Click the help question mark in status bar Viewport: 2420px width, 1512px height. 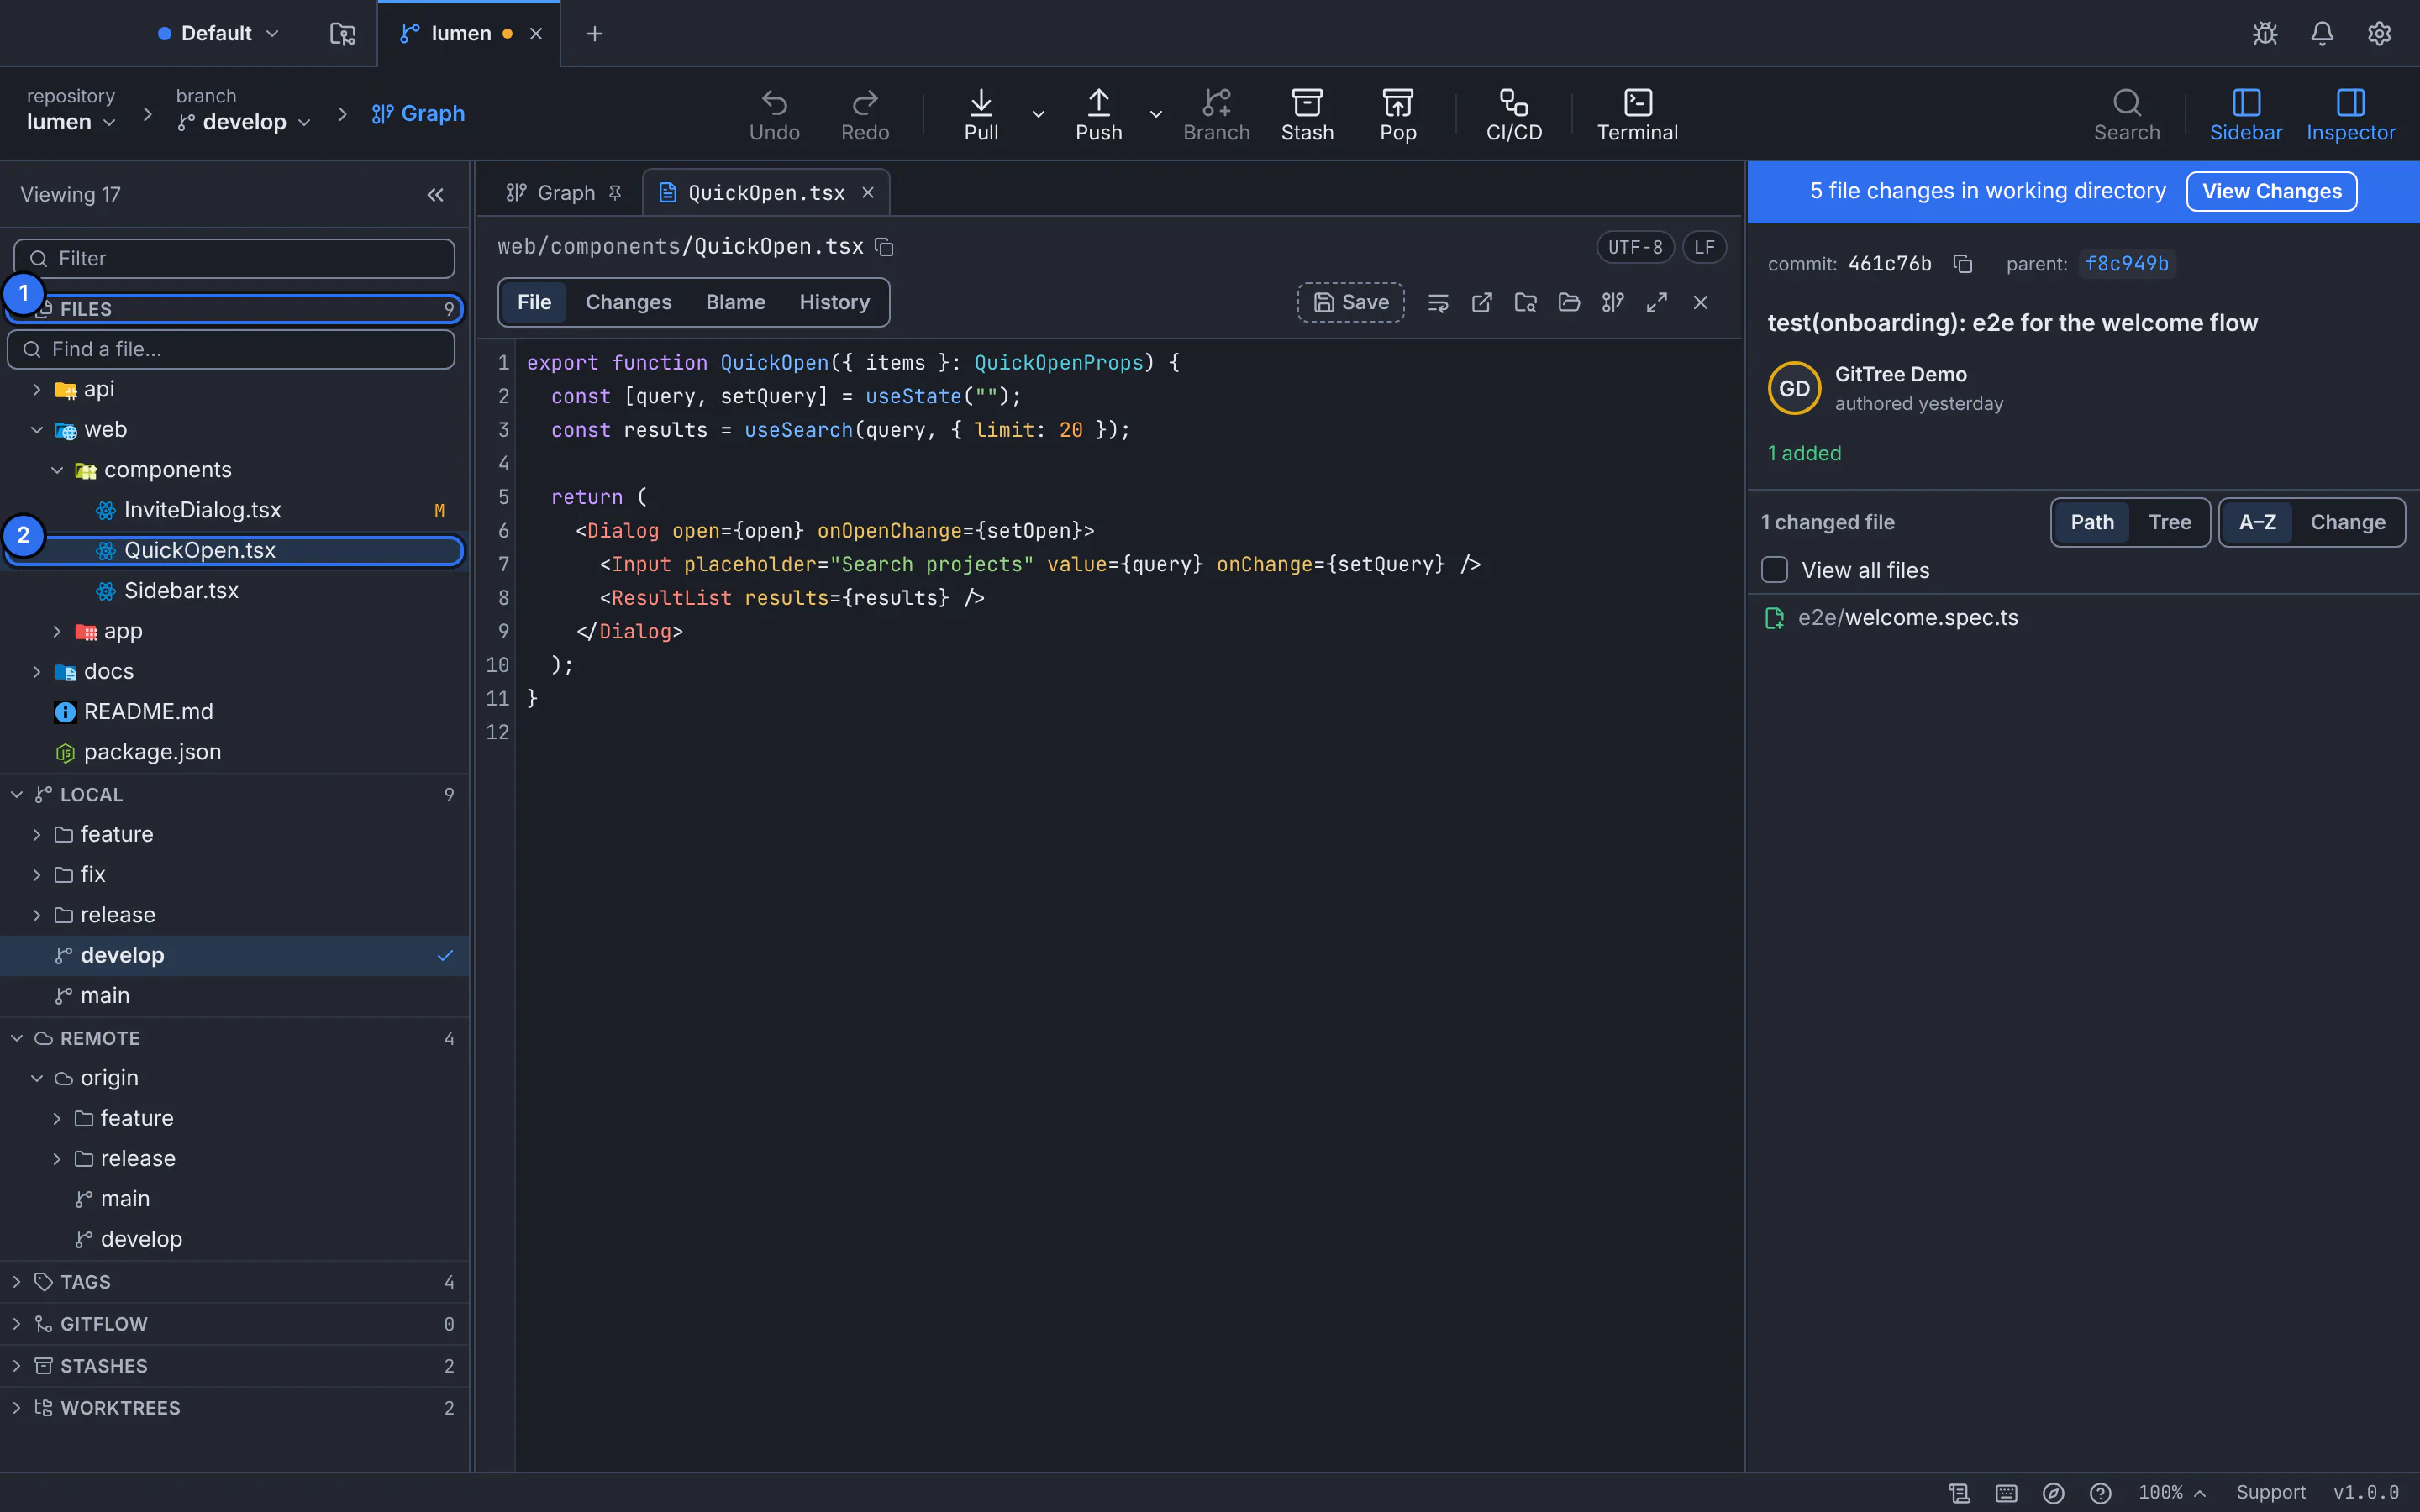pyautogui.click(x=2100, y=1492)
